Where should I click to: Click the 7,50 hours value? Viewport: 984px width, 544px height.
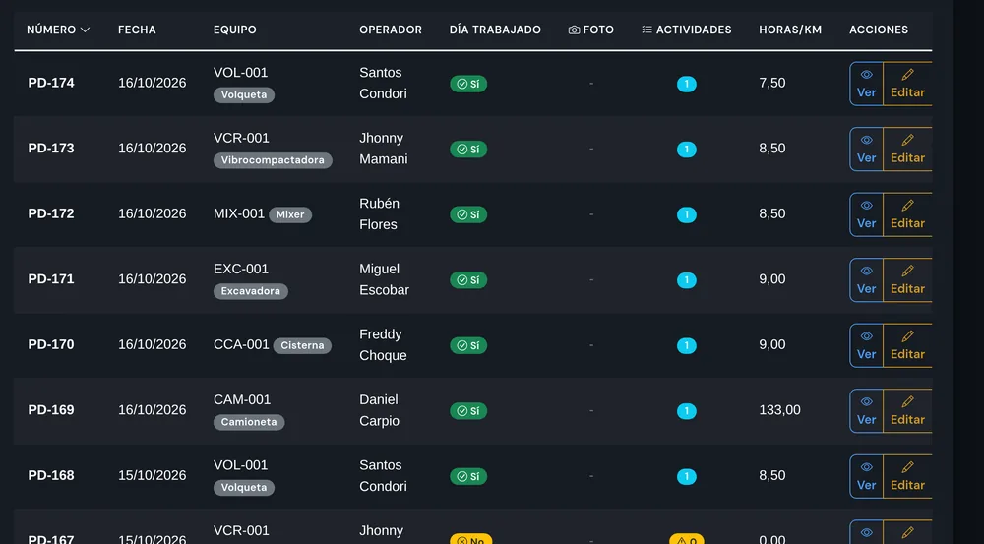[771, 83]
